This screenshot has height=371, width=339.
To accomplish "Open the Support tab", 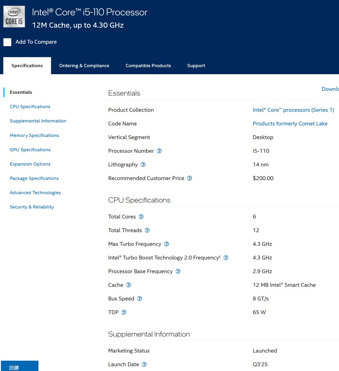I will [196, 66].
